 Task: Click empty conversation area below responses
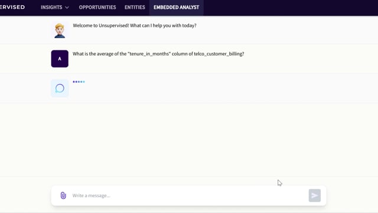point(189,140)
